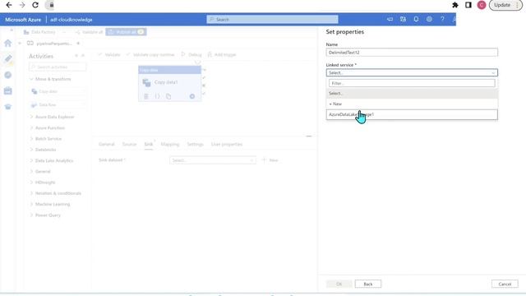Toggle the browser side panel icon
Screen dimensions: 526x296
468,5
